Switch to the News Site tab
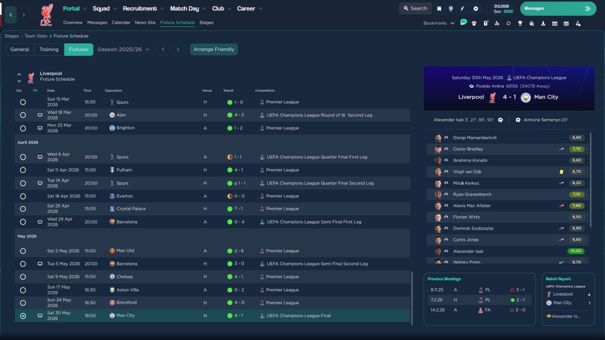Image resolution: width=605 pixels, height=340 pixels. tap(145, 23)
